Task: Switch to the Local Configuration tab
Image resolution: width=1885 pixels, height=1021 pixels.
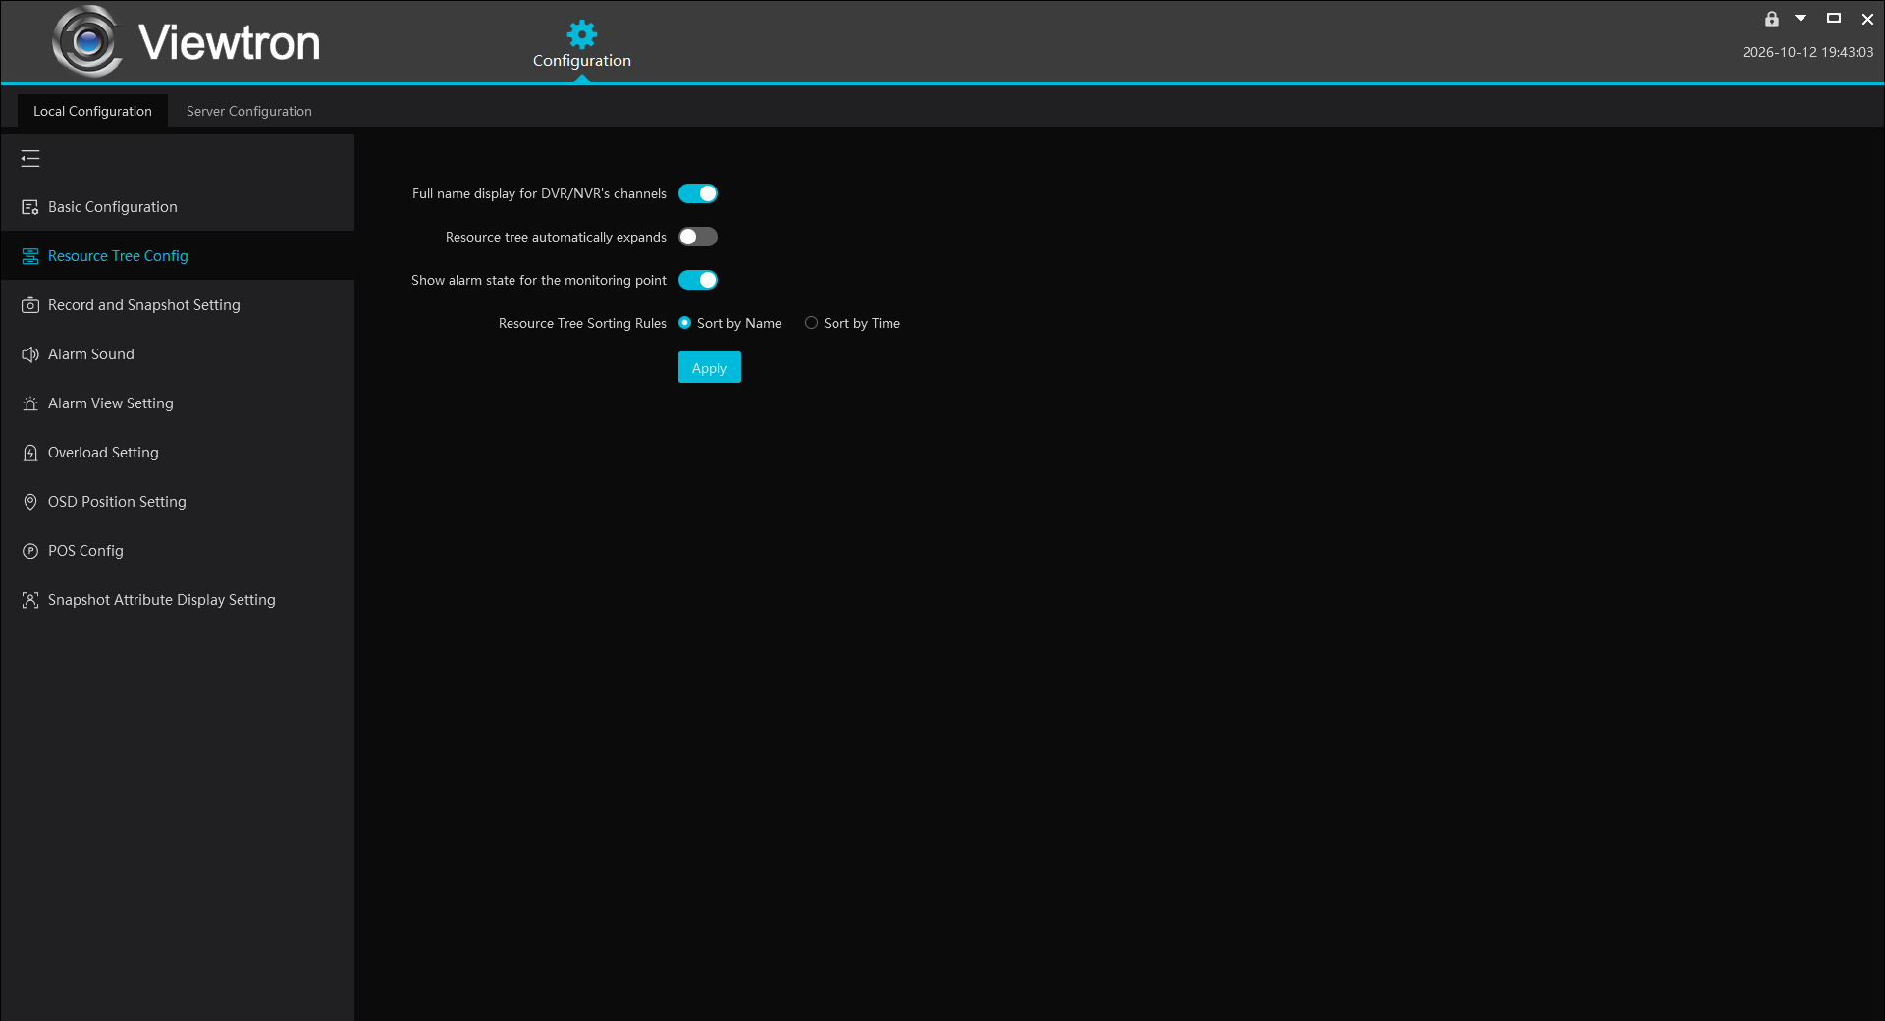Action: point(92,111)
